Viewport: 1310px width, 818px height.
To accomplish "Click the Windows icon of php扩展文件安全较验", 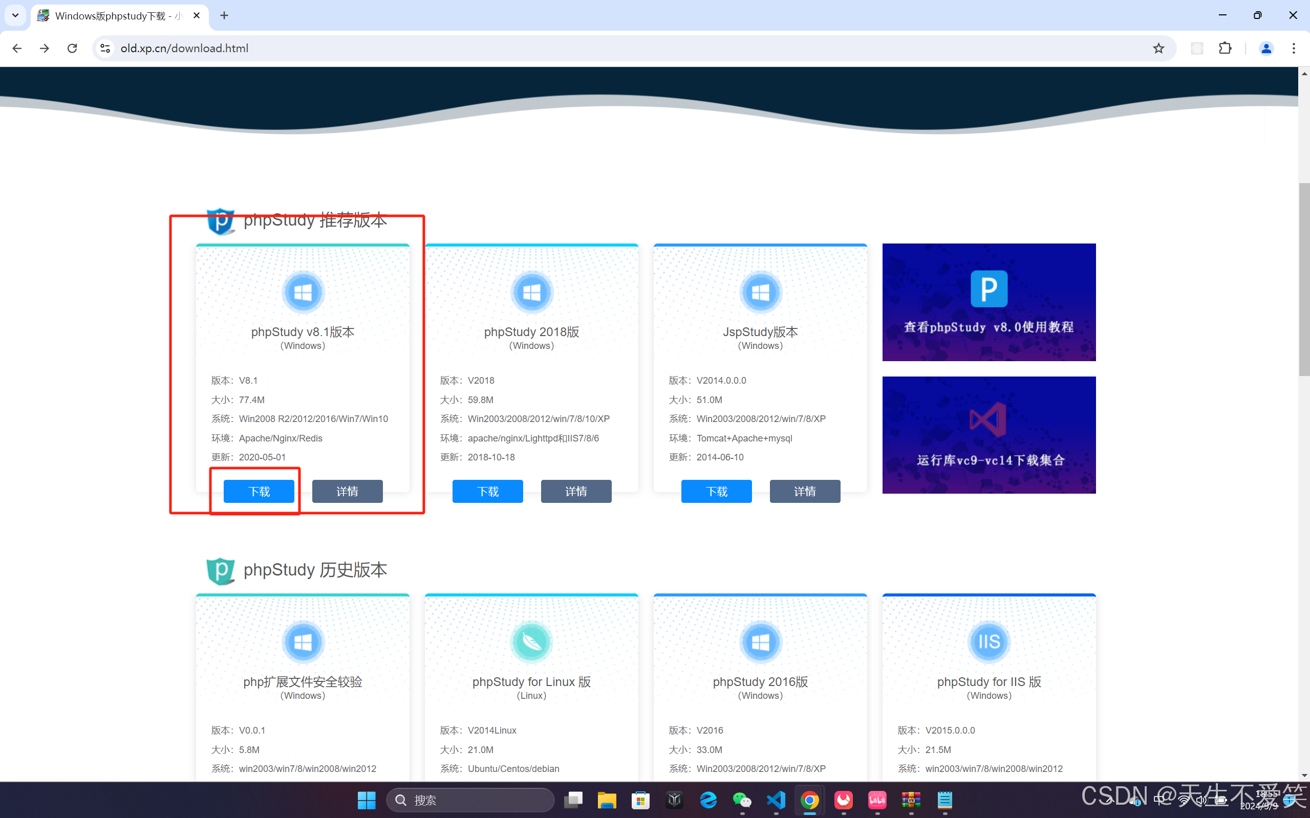I will pyautogui.click(x=303, y=642).
